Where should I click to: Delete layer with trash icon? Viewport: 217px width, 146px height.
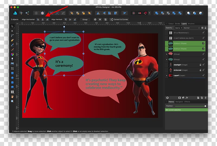[x=206, y=98]
